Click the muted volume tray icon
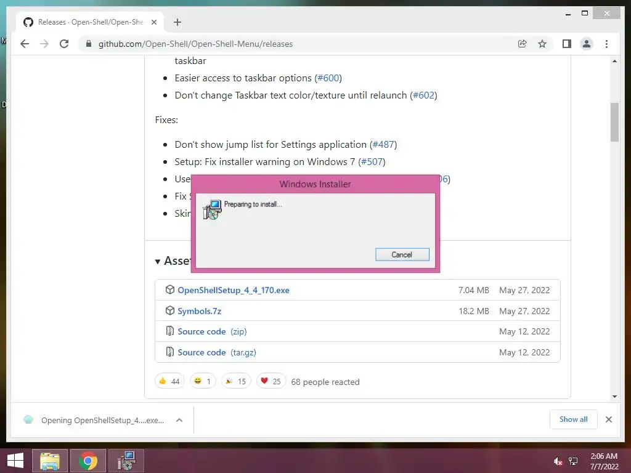Screen dimensions: 631x473 558,461
